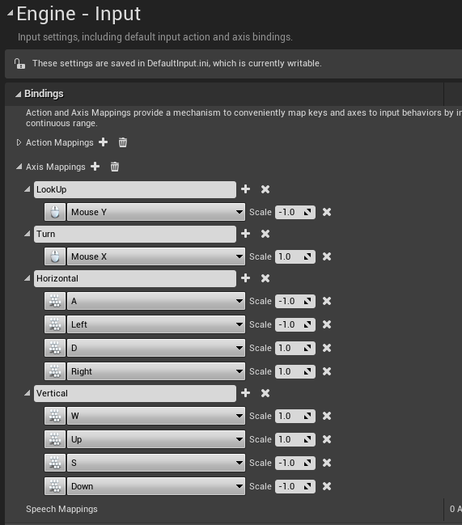Add a new Axis Mapping with plus icon

(95, 167)
